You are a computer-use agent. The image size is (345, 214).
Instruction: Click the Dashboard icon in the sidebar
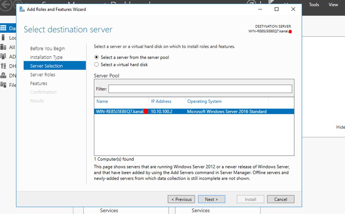(3, 28)
